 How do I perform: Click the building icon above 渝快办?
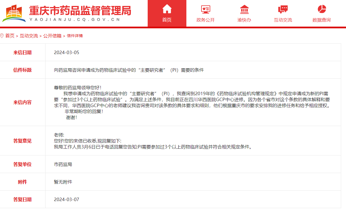pyautogui.click(x=244, y=9)
